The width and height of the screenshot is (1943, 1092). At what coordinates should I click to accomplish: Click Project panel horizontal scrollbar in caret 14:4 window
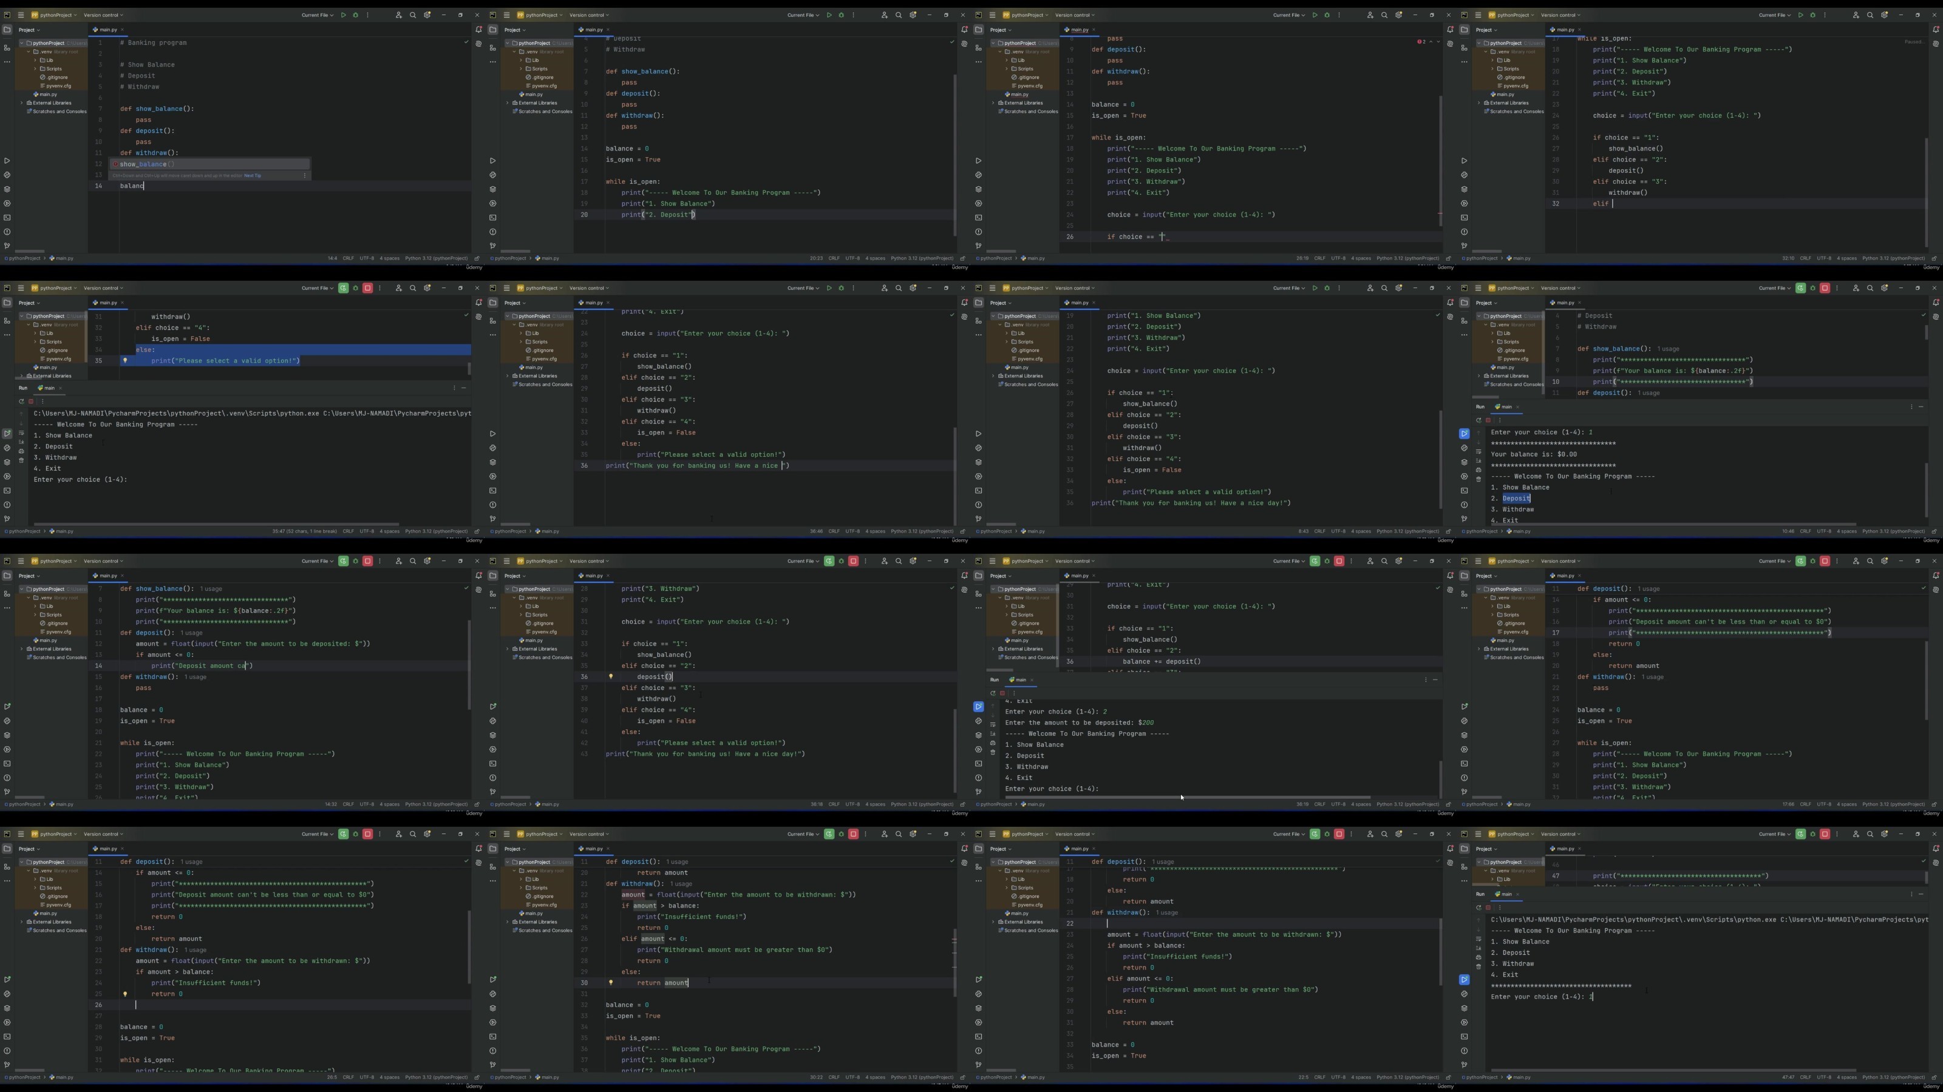(30, 252)
